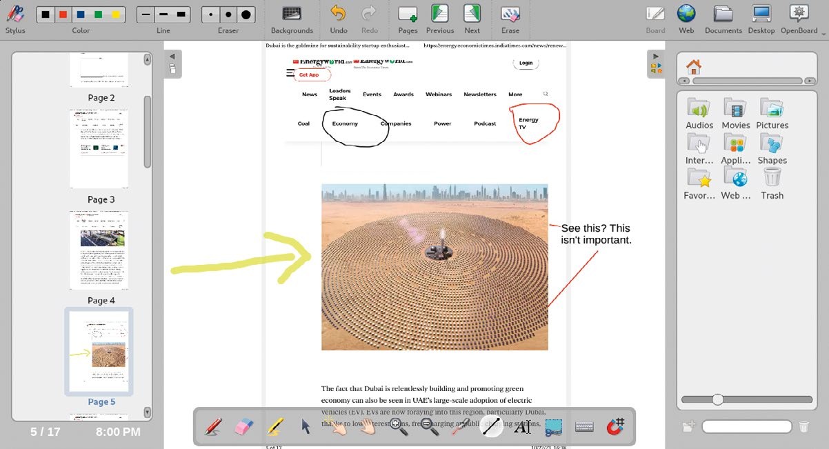829x449 pixels.
Task: Choose the smallest eraser size
Action: pos(211,14)
